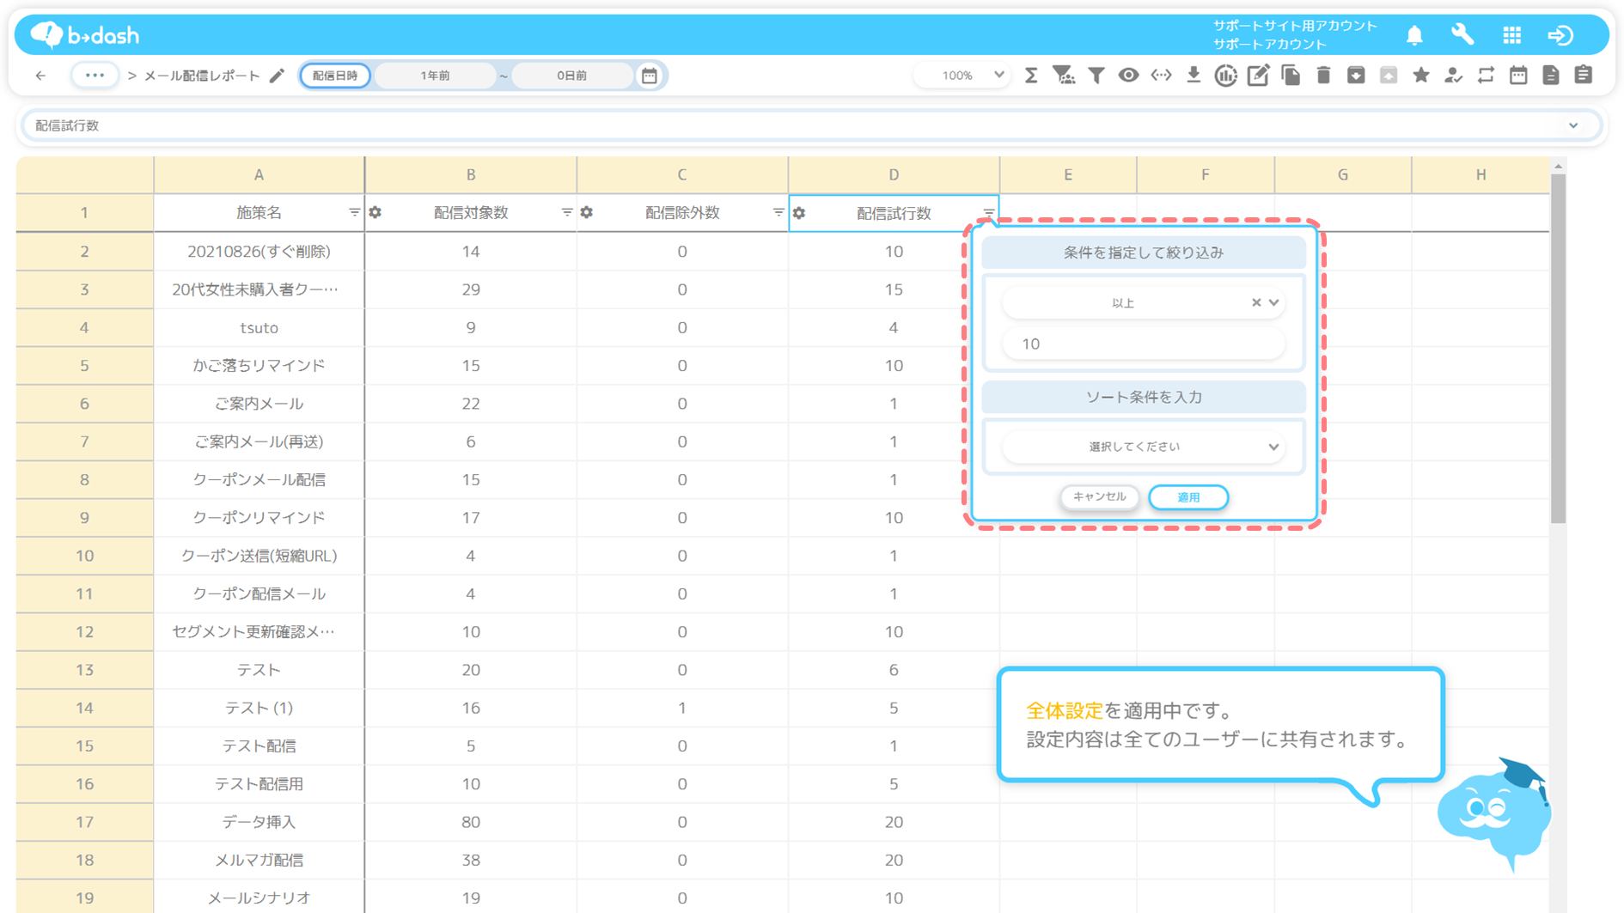Image resolution: width=1624 pixels, height=913 pixels.
Task: Click the logout arrow icon
Action: point(1560,35)
